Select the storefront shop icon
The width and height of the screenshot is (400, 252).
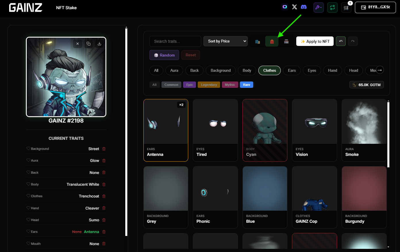click(x=286, y=41)
